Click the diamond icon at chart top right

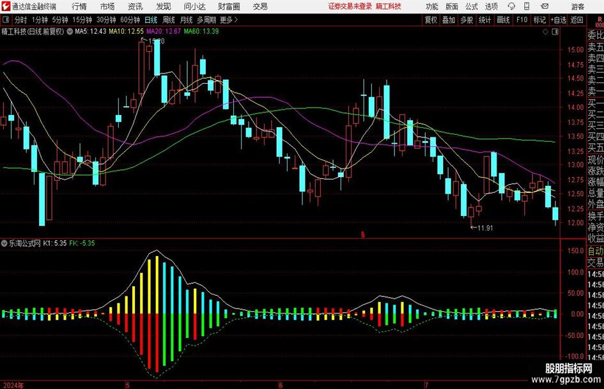(545, 32)
